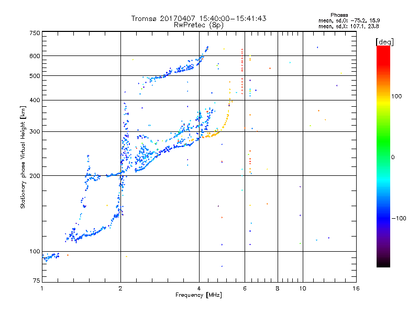Click the red vertical column of points near 6 MHz
Viewport: 419px width, 314px height.
242,72
